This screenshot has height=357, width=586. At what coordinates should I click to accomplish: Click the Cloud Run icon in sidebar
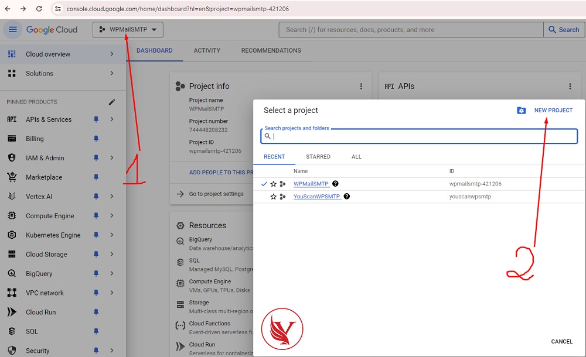[12, 312]
